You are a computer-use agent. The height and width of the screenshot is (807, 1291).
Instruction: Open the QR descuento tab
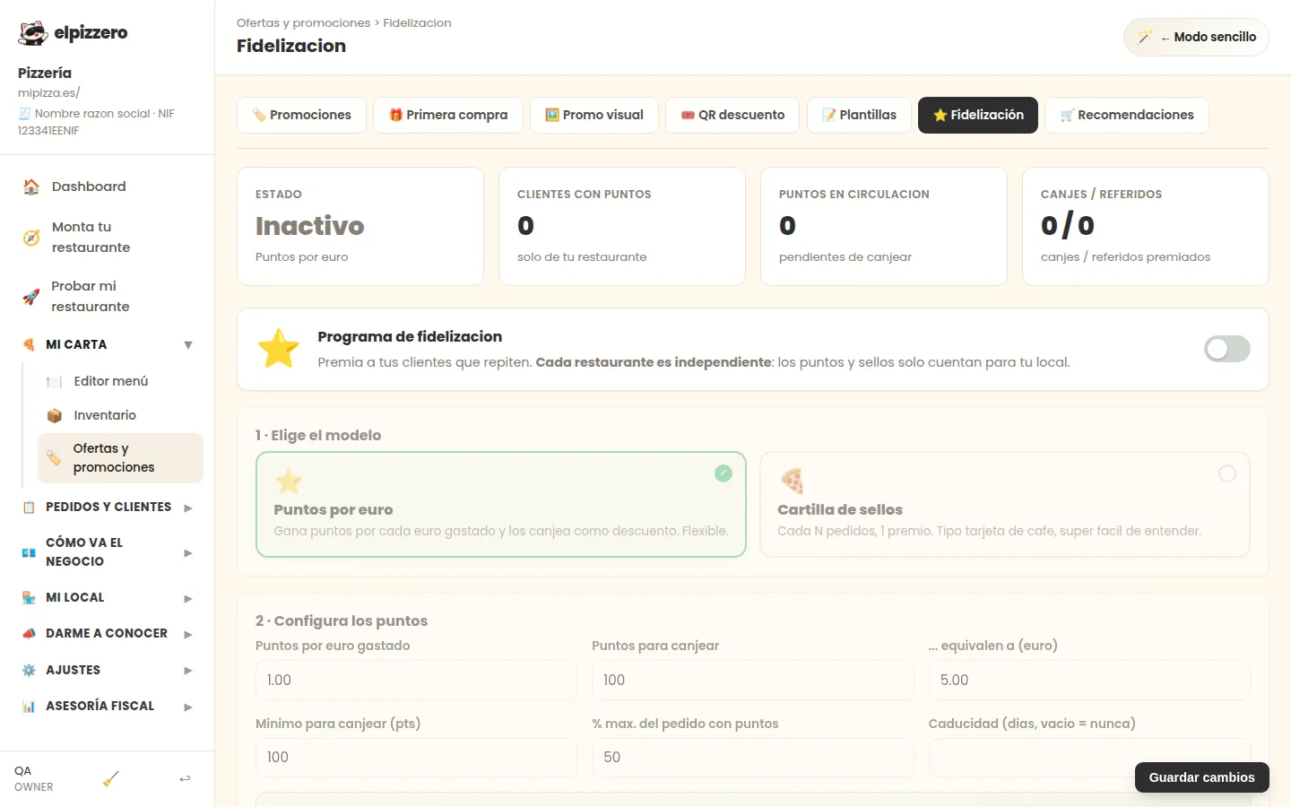pyautogui.click(x=732, y=115)
